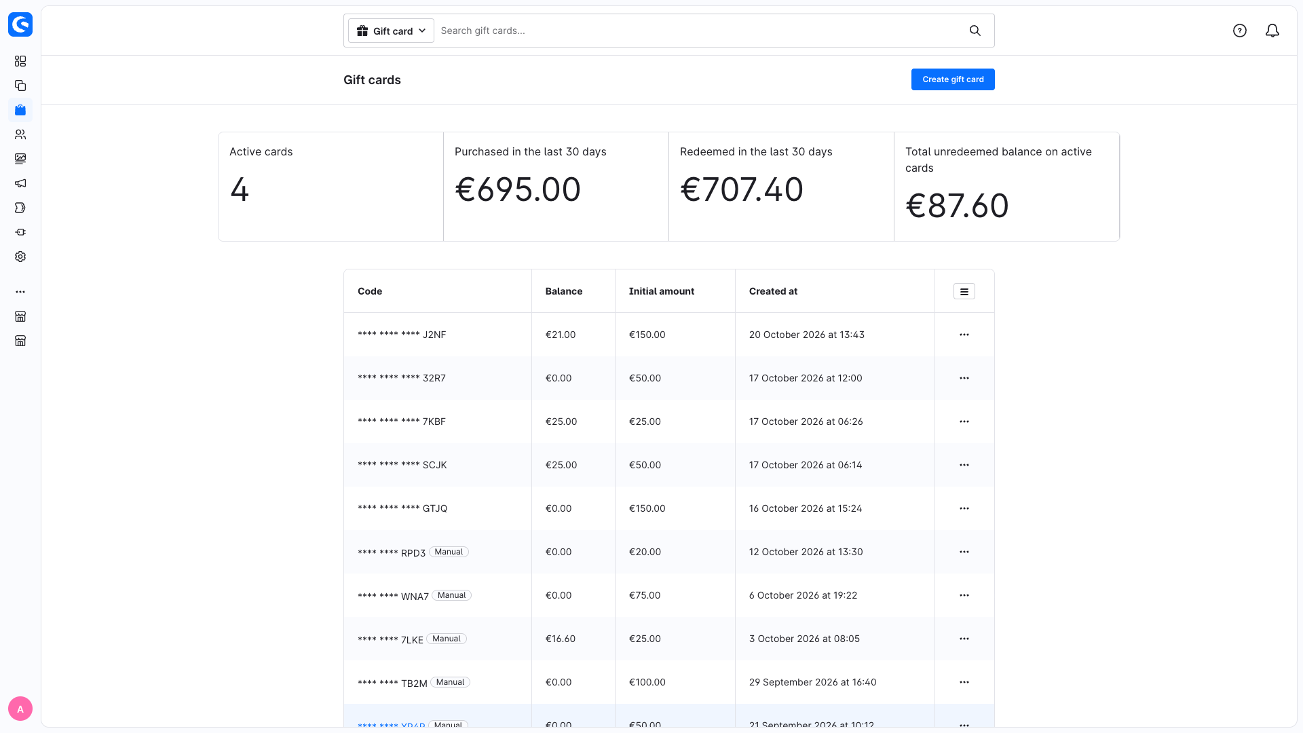Click the Create gift card button

(953, 79)
